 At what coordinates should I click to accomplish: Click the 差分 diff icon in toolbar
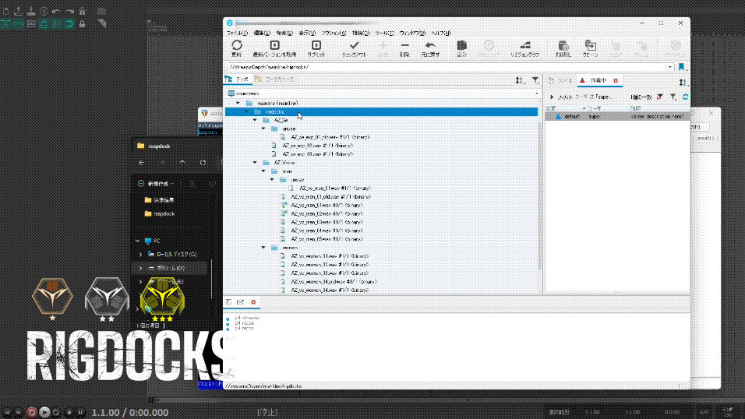(x=461, y=46)
